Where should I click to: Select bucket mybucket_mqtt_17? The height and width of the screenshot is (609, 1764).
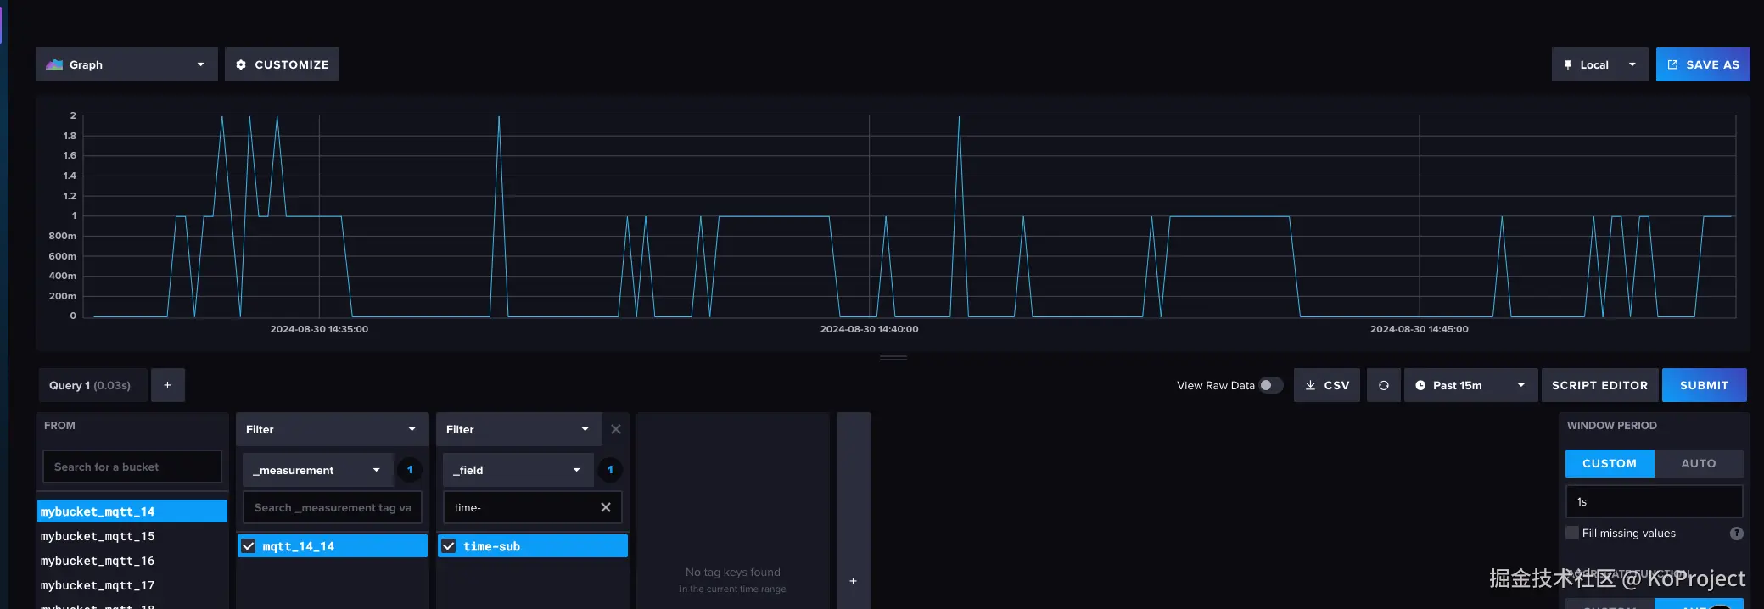tap(132, 585)
